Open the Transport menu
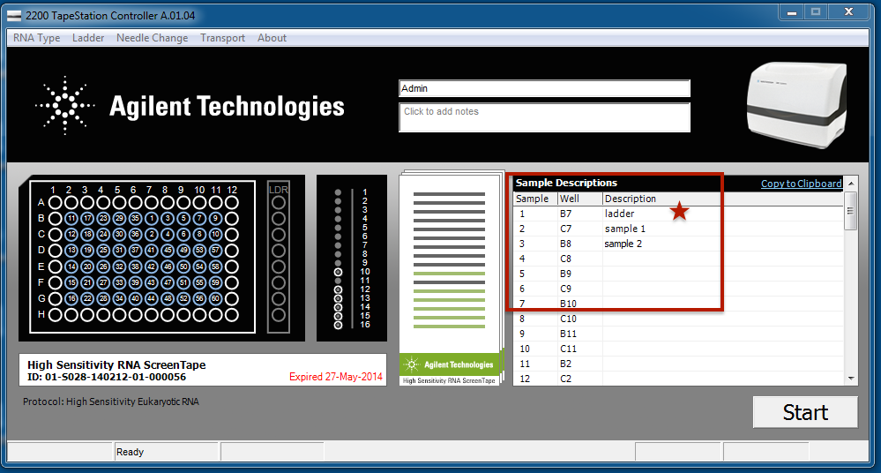Image resolution: width=881 pixels, height=473 pixels. pos(222,38)
